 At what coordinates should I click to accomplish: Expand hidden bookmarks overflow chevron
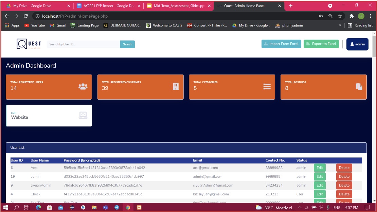click(x=340, y=25)
